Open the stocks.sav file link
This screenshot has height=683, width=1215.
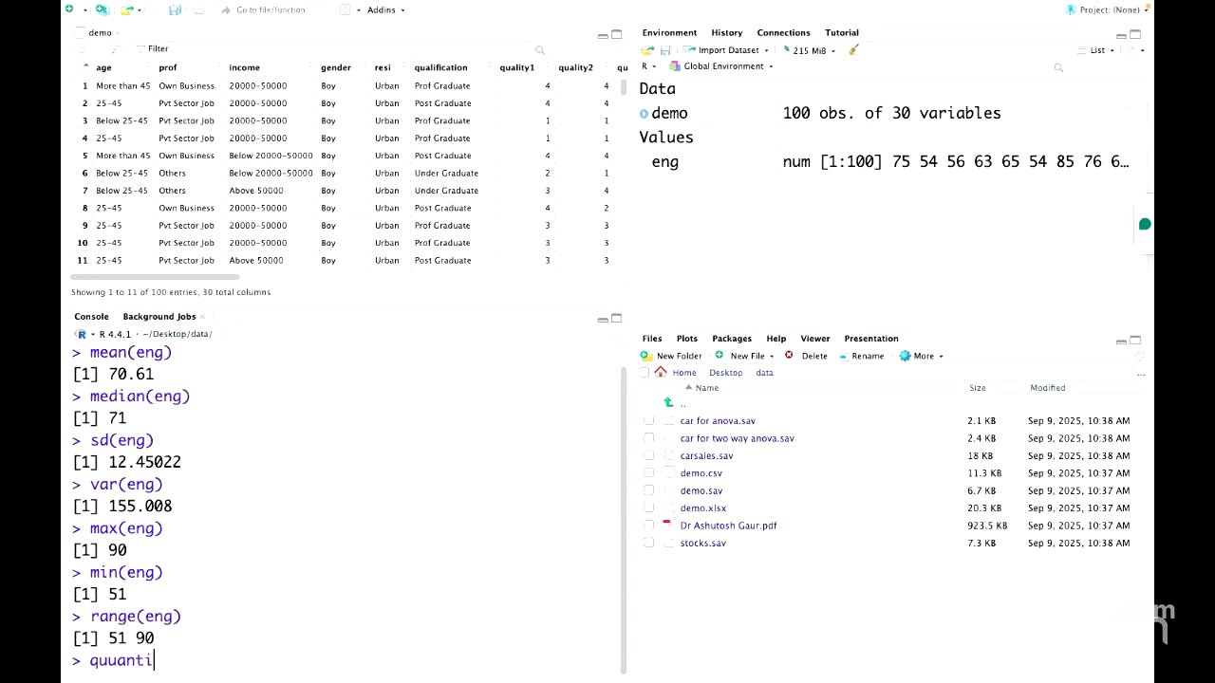click(x=703, y=543)
